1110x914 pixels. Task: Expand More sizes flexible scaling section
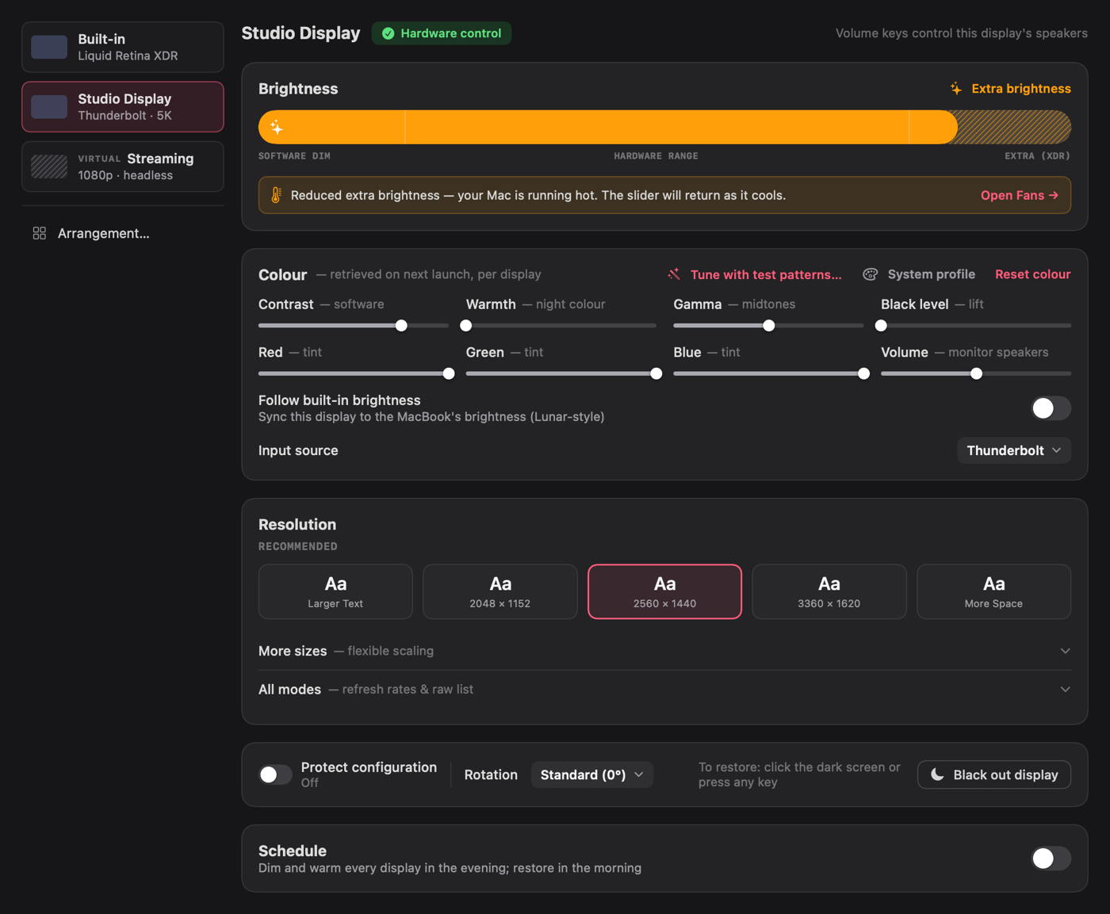coord(664,651)
